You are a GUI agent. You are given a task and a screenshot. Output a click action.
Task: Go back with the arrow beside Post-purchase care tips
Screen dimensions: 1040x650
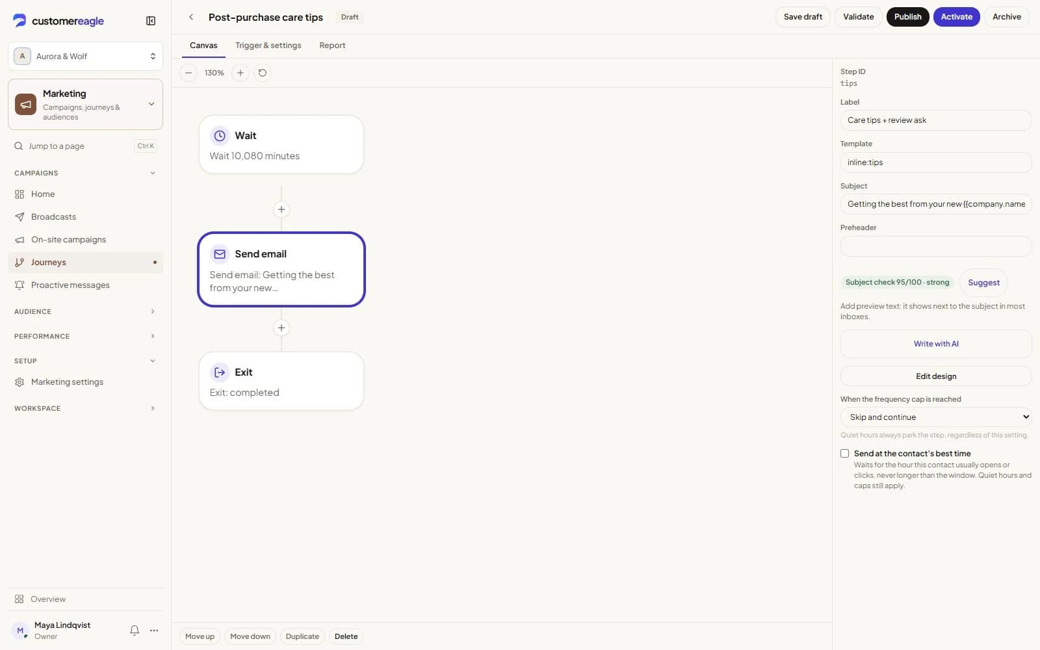pyautogui.click(x=191, y=17)
